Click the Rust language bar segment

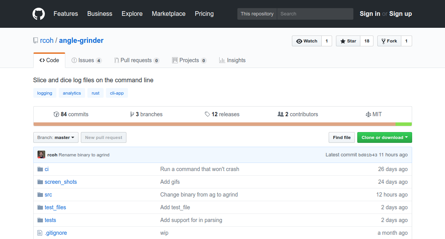tap(214, 124)
